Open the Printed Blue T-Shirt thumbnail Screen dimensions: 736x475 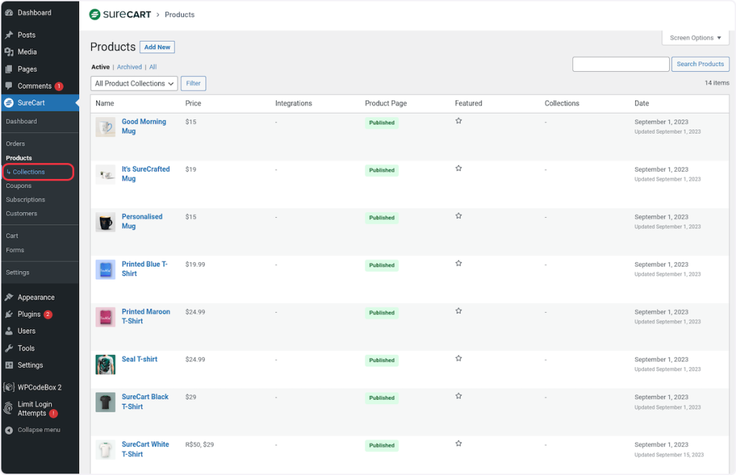click(106, 269)
